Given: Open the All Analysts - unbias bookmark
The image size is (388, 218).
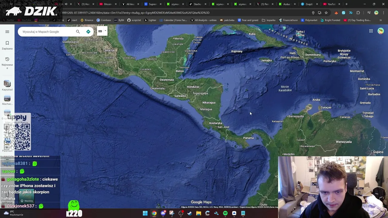Looking at the screenshot, I should tap(204, 20).
